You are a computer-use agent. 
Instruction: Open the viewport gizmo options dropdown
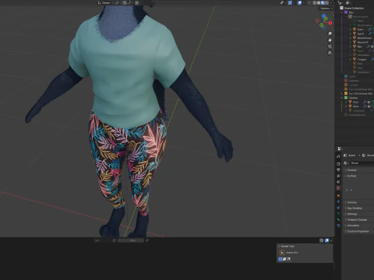[x=294, y=3]
